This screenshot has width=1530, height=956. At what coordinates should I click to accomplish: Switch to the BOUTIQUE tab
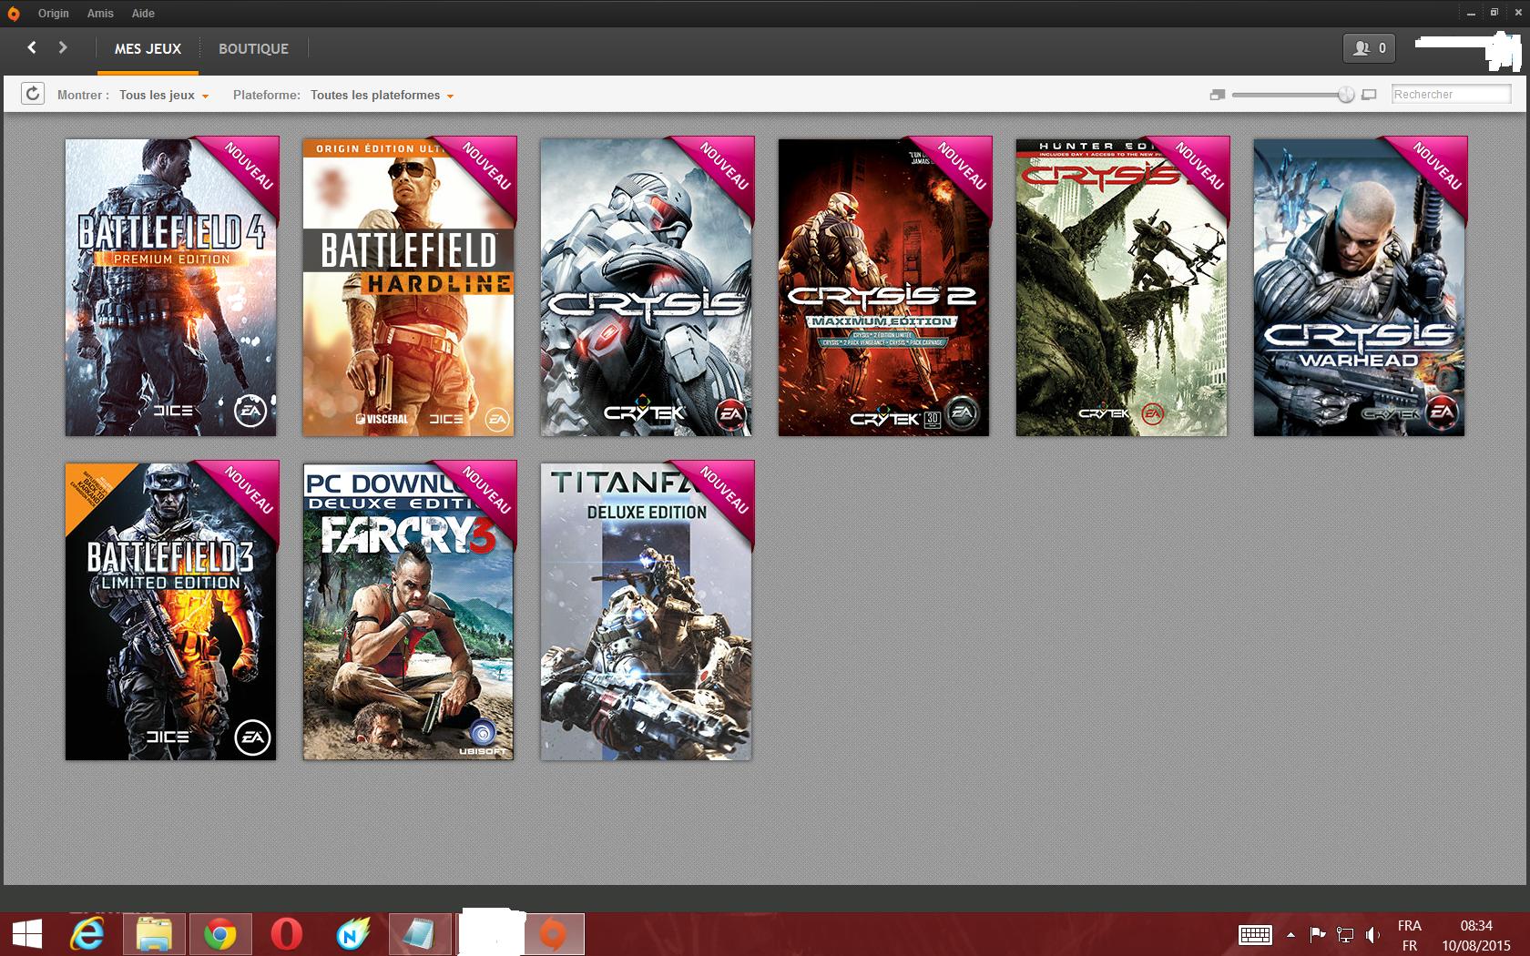[253, 49]
